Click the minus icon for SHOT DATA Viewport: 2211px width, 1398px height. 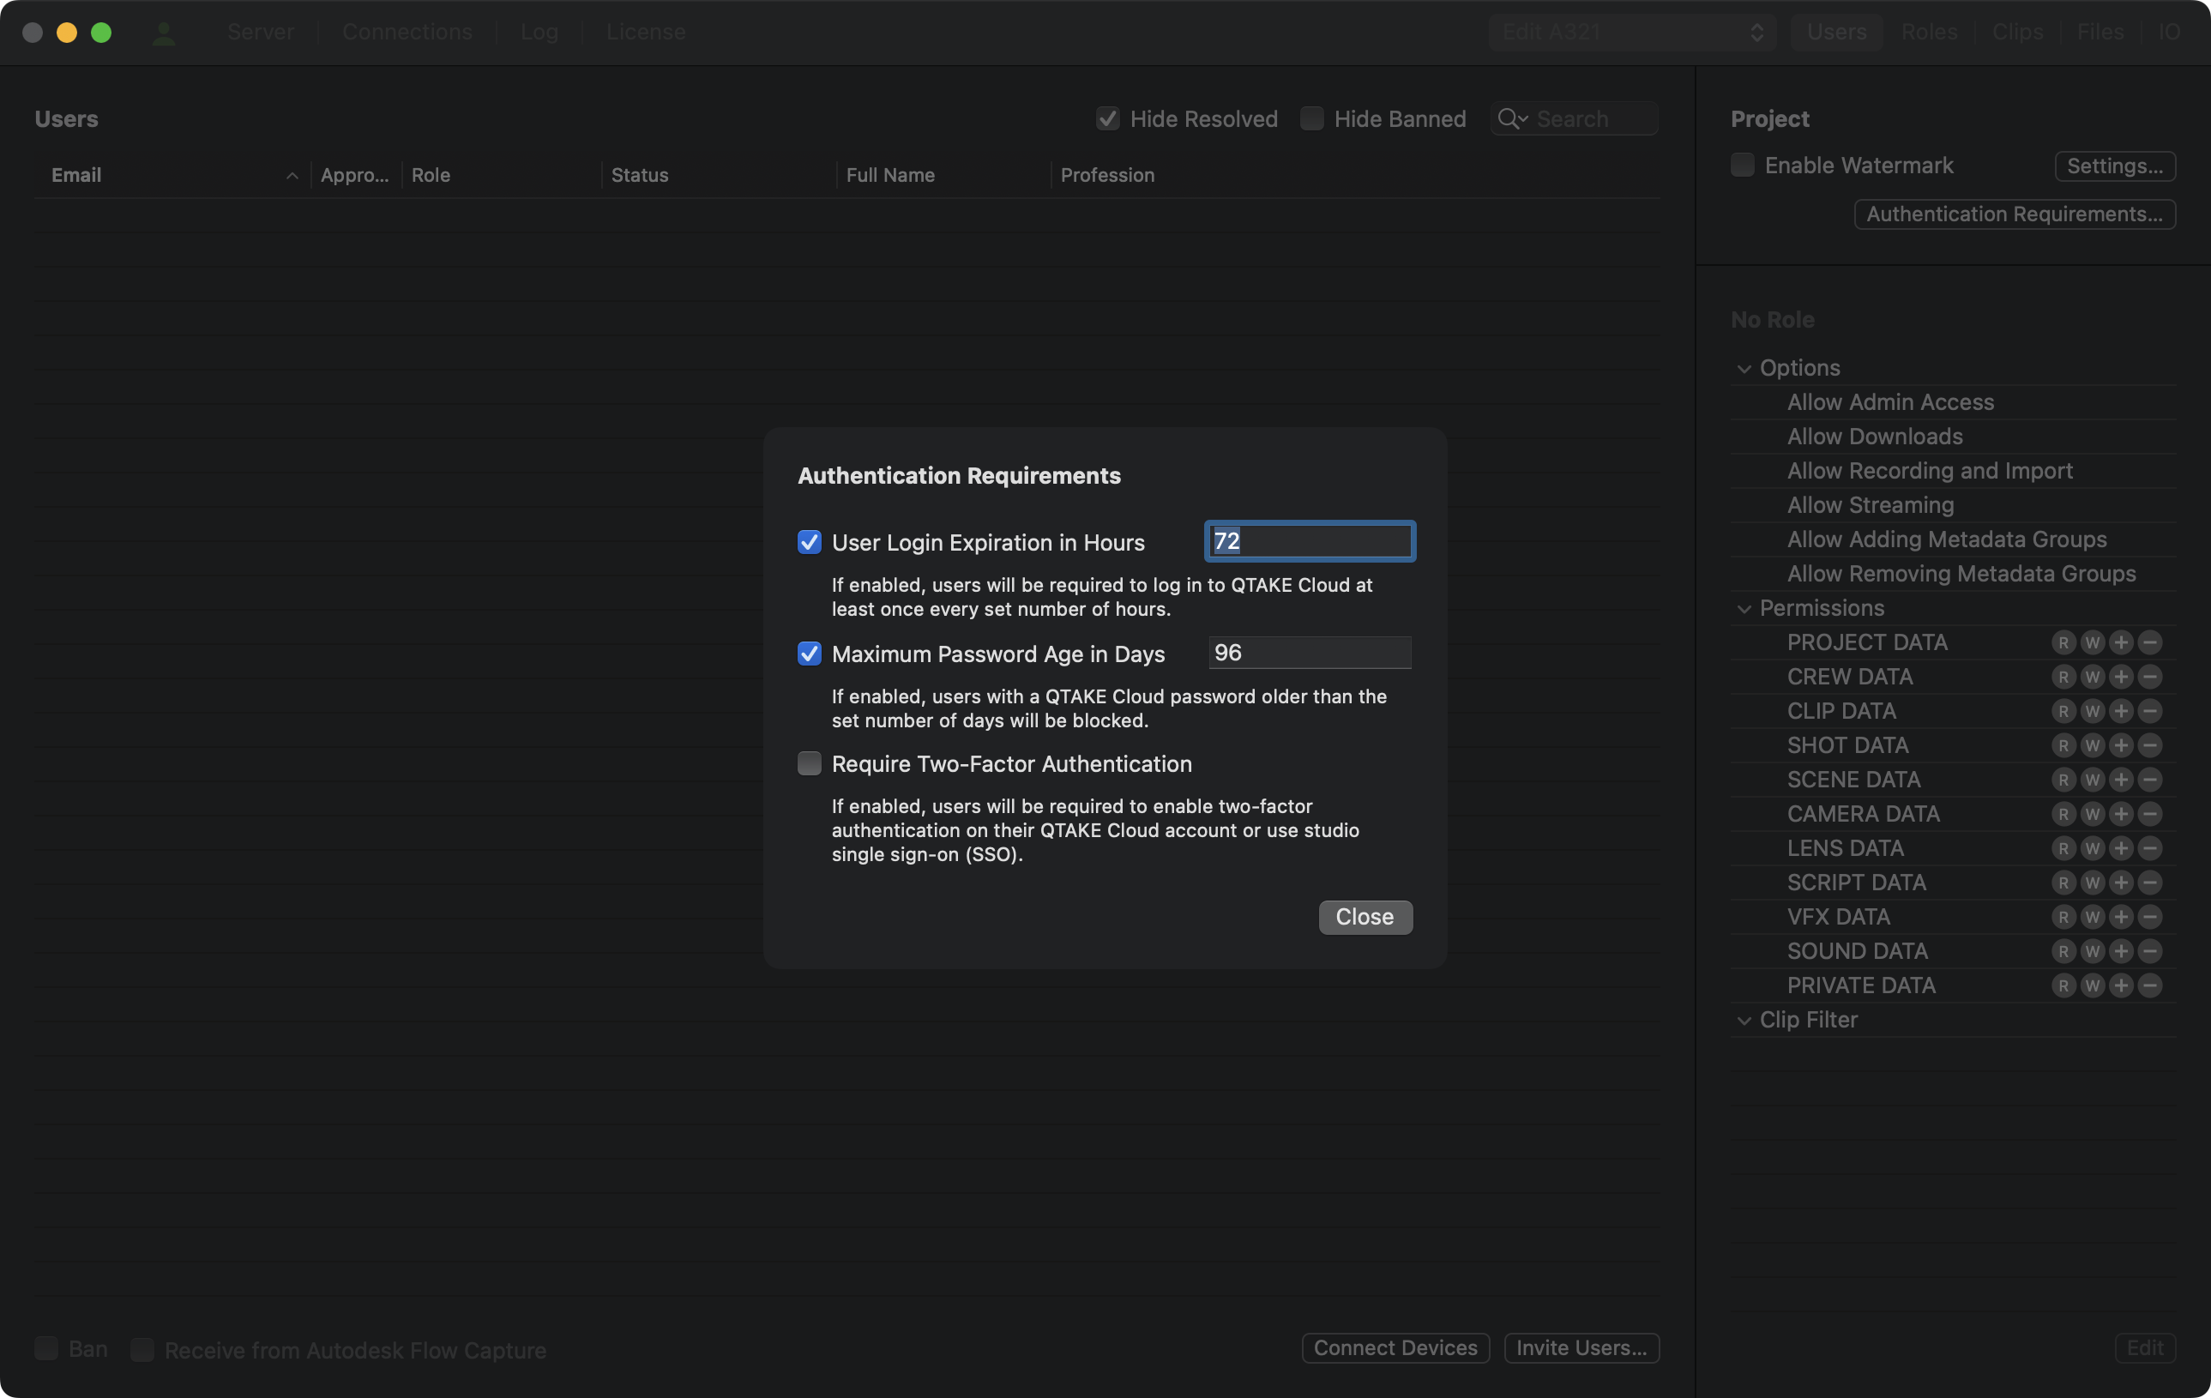click(2149, 745)
